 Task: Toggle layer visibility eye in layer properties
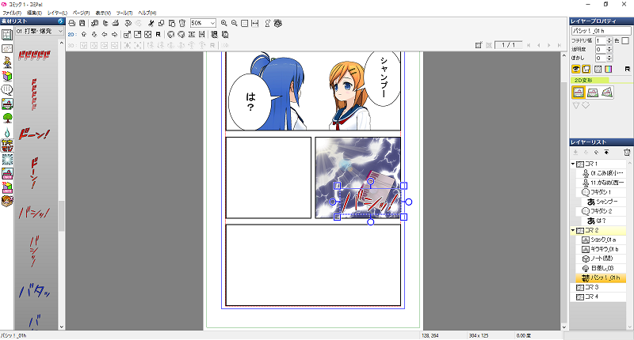576,69
